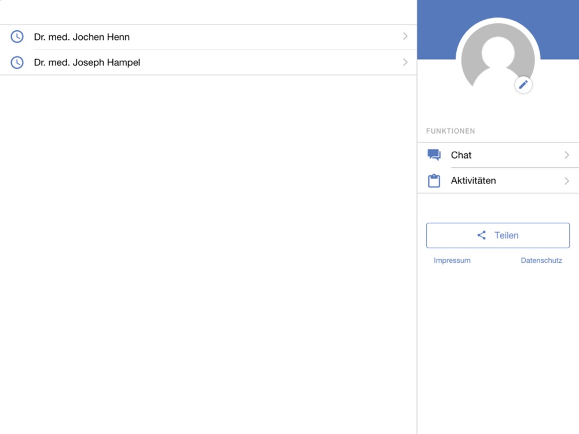Select the Dr. med. Joseph Hampel entry

tap(87, 62)
